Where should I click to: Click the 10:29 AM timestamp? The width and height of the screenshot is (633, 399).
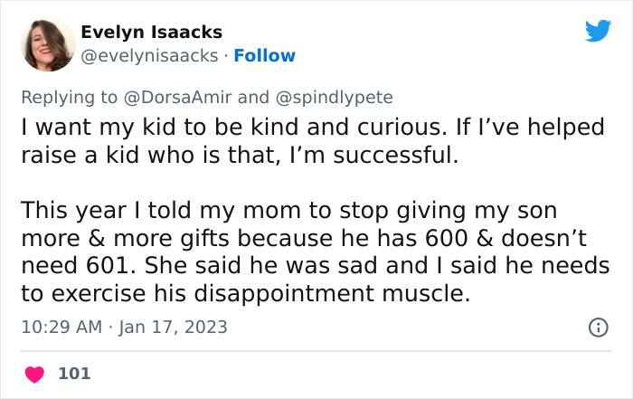(61, 327)
